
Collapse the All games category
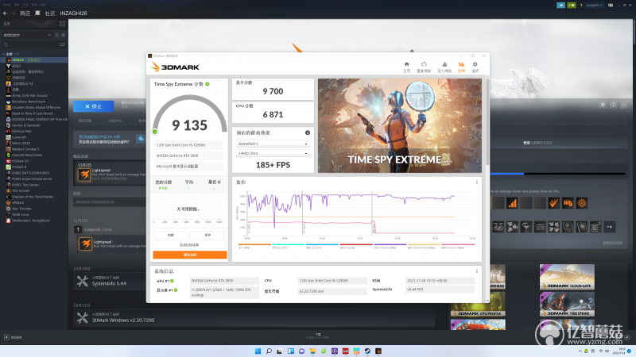pyautogui.click(x=4, y=54)
